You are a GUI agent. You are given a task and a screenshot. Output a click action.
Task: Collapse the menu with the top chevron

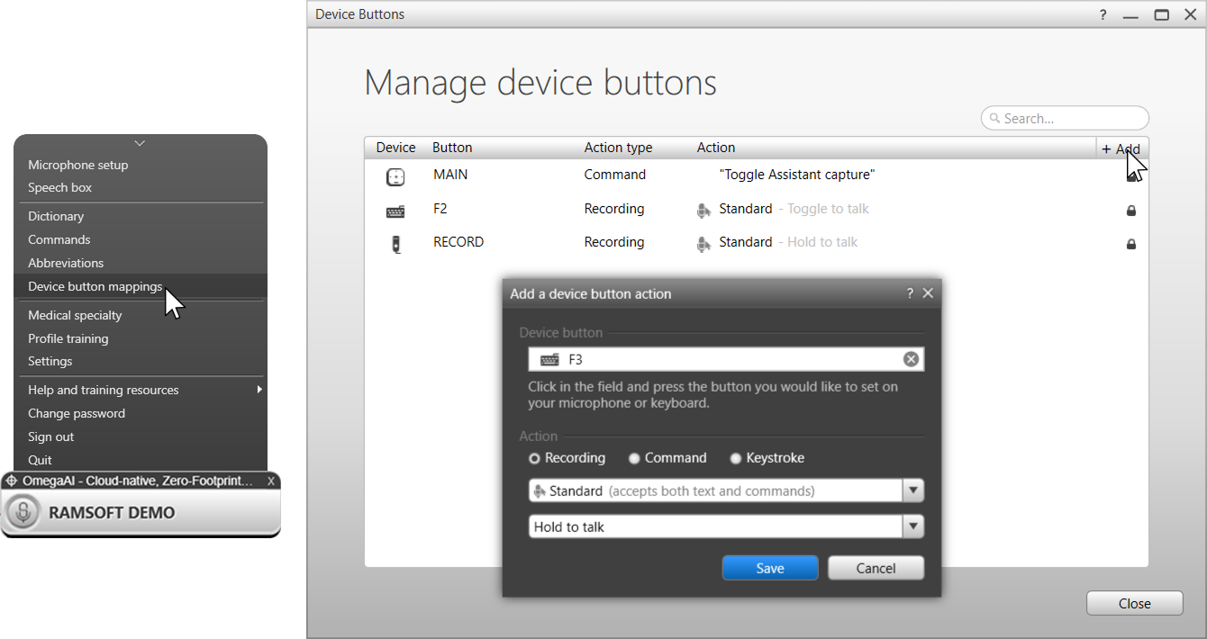click(140, 143)
